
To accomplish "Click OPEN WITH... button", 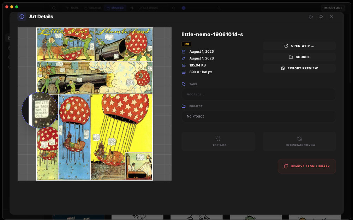I will point(299,46).
